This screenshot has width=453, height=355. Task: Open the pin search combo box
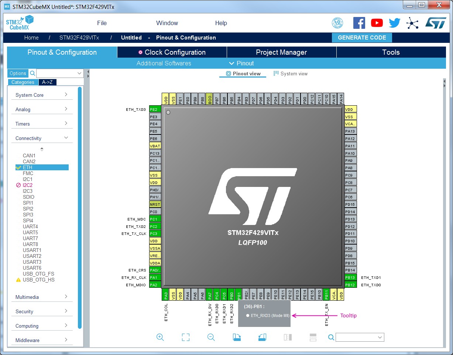pyautogui.click(x=360, y=337)
